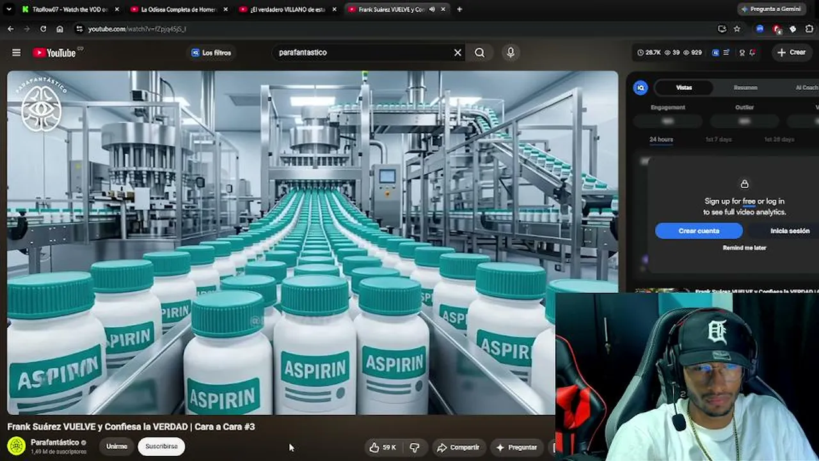Ask about the video with Preguntar
The height and width of the screenshot is (461, 819).
click(516, 447)
